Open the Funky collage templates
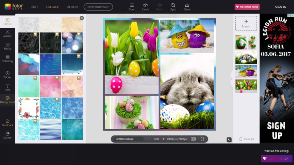Viewport: 294px width, 165px height. point(8,46)
